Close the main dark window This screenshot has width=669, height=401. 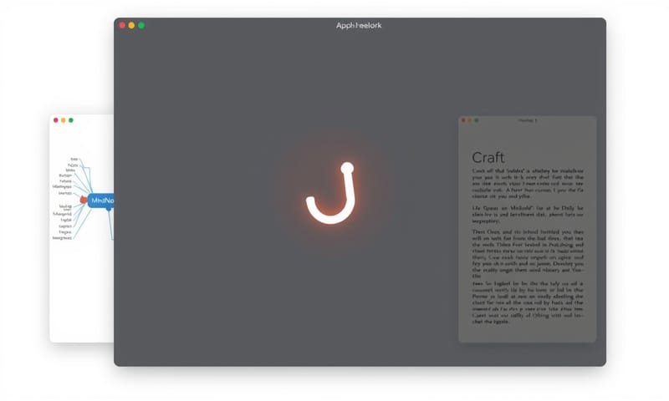tap(122, 26)
